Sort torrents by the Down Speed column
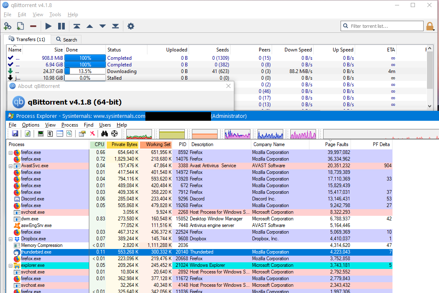Image resolution: width=439 pixels, height=293 pixels. [293, 49]
